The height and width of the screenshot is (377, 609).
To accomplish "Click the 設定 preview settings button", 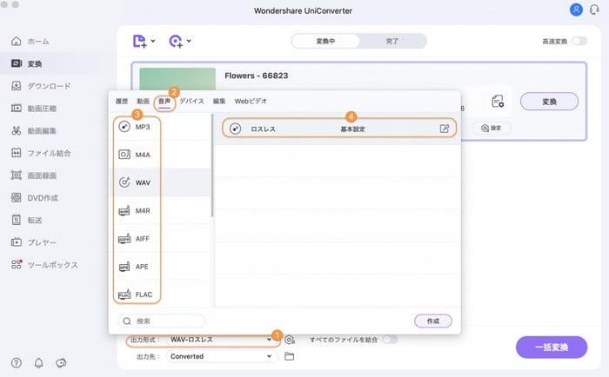I will click(x=492, y=128).
